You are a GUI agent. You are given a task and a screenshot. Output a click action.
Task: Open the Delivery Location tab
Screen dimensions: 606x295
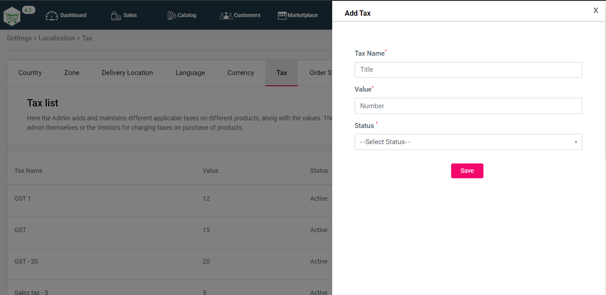(127, 73)
